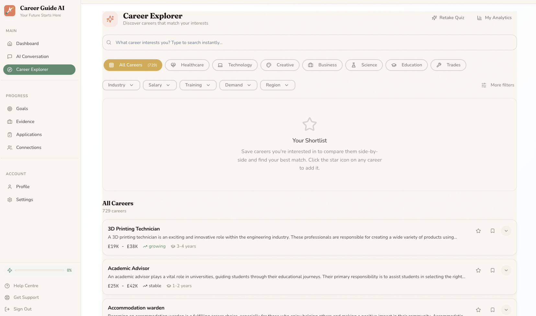Click the career interests search field

(309, 42)
